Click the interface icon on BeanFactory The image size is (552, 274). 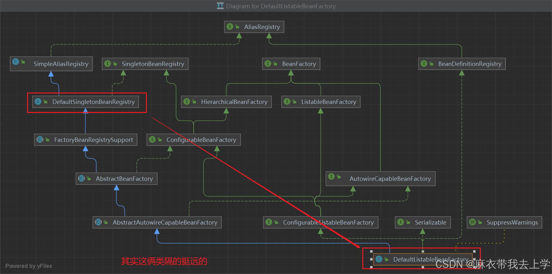(x=268, y=63)
